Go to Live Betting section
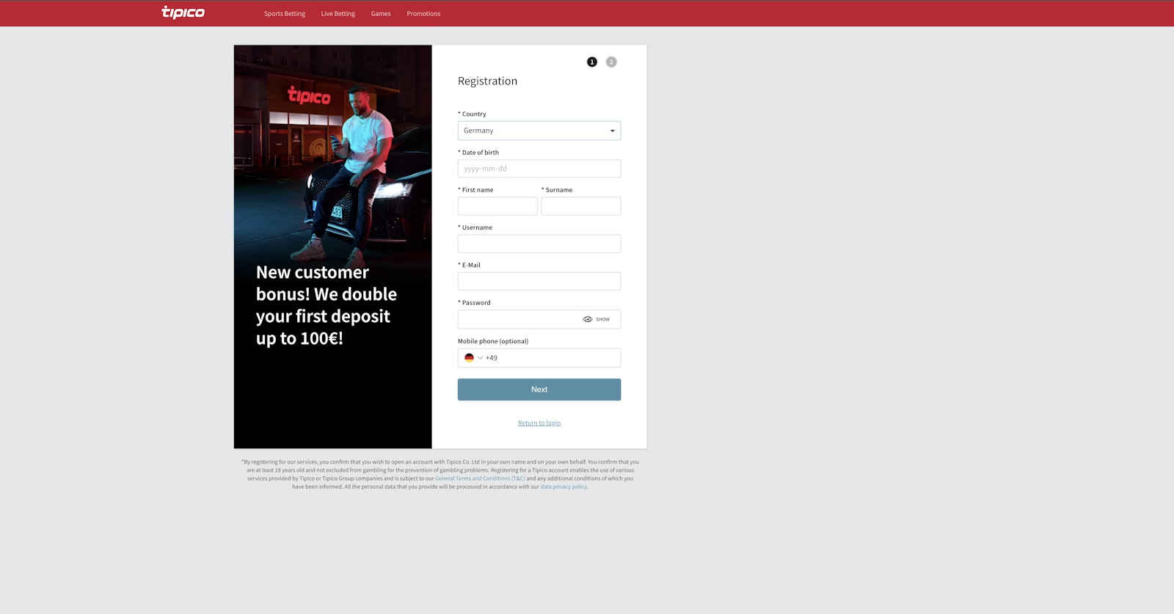Image resolution: width=1174 pixels, height=614 pixels. click(x=338, y=14)
